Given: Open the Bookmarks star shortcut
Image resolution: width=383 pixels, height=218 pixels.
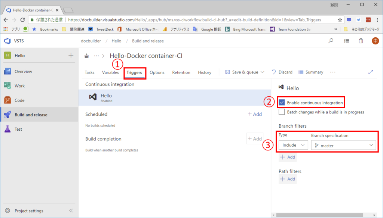Looking at the screenshot, I should tap(45, 29).
